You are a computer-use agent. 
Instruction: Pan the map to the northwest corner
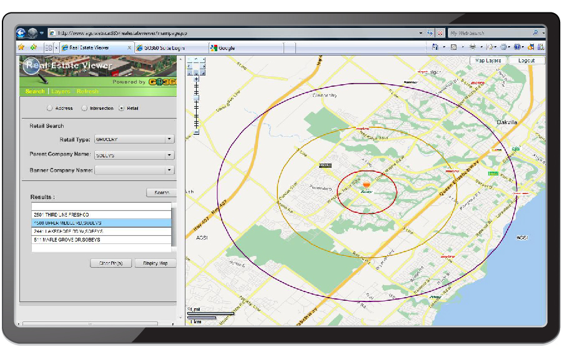tap(190, 60)
